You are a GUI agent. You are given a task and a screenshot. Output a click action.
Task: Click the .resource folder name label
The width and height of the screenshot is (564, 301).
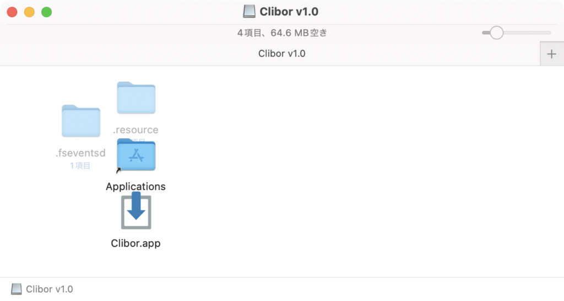click(135, 130)
